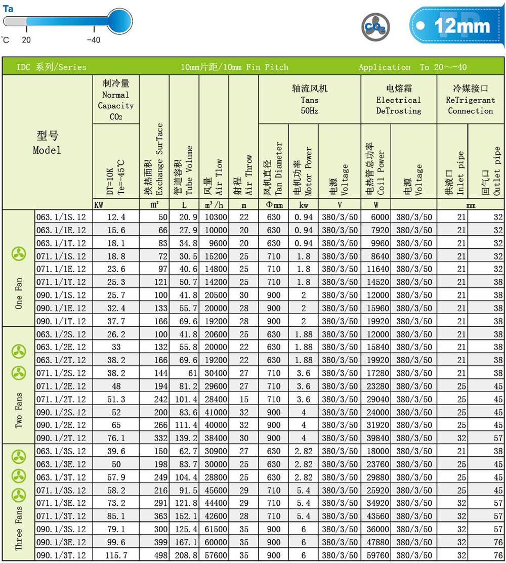This screenshot has width=506, height=563.
Task: Click the coil power value '6000'
Action: 380,217
